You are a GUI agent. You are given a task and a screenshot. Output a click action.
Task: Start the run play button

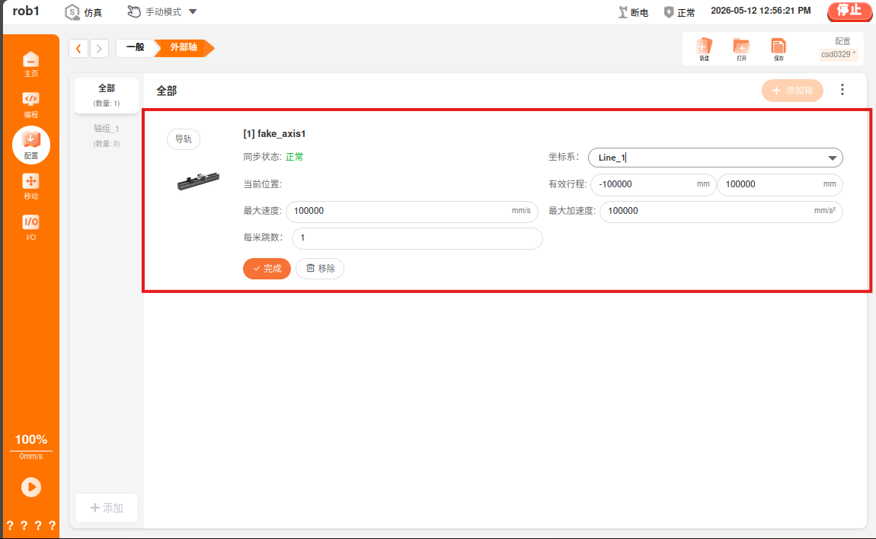tap(31, 487)
